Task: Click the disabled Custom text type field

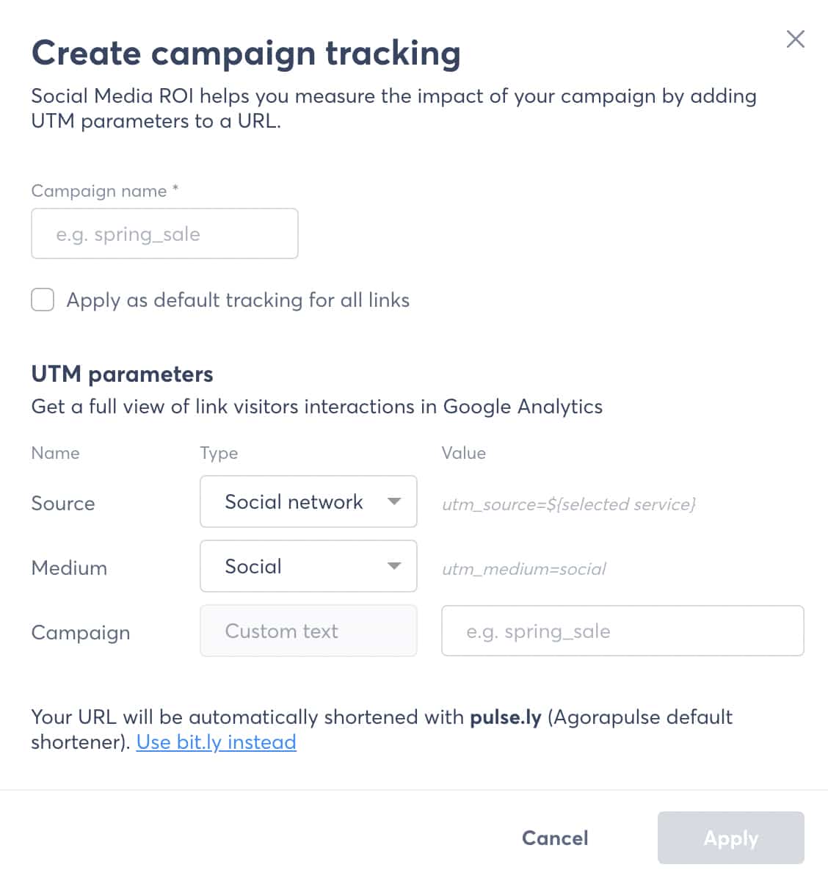Action: pos(308,631)
